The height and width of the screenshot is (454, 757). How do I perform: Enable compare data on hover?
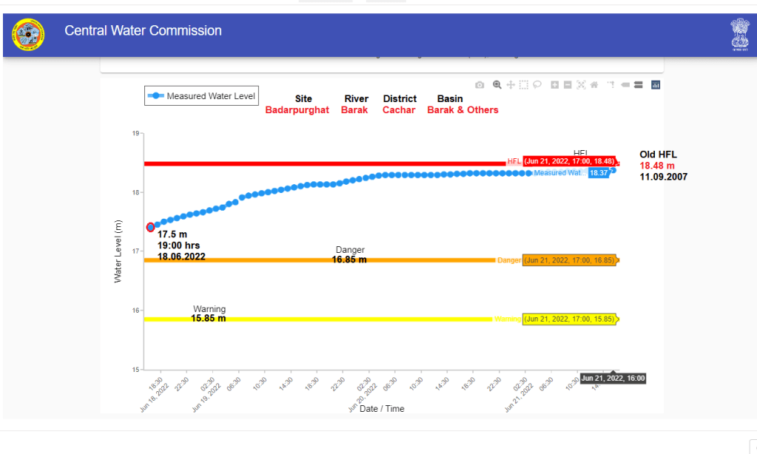pyautogui.click(x=638, y=85)
